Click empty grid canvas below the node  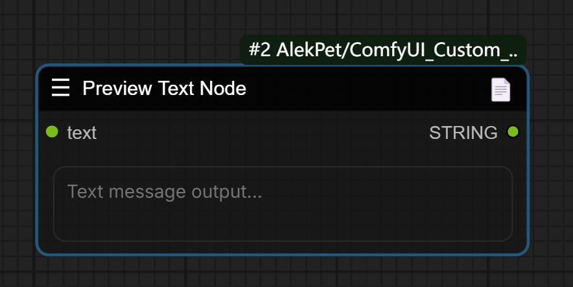pyautogui.click(x=283, y=271)
